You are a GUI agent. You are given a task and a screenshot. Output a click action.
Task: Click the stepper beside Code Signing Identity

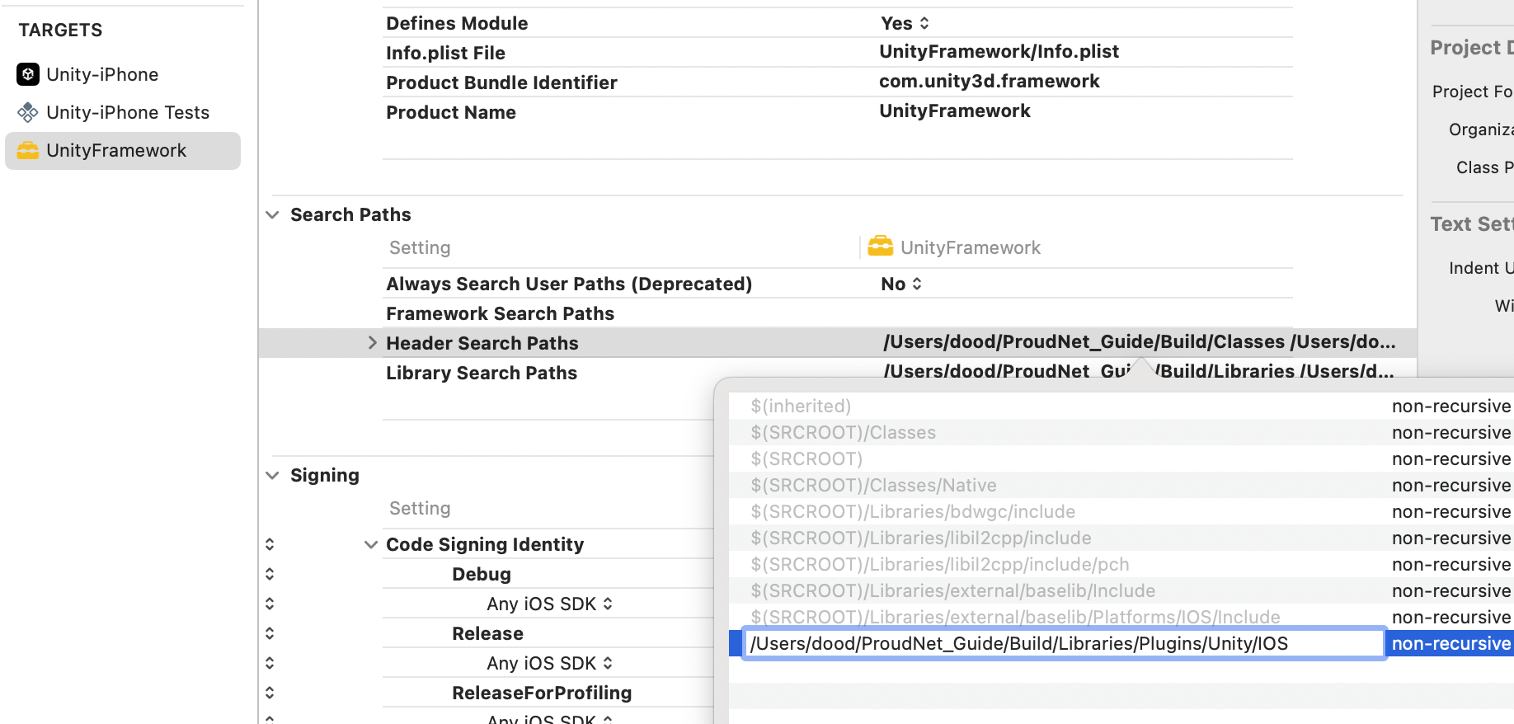click(270, 544)
